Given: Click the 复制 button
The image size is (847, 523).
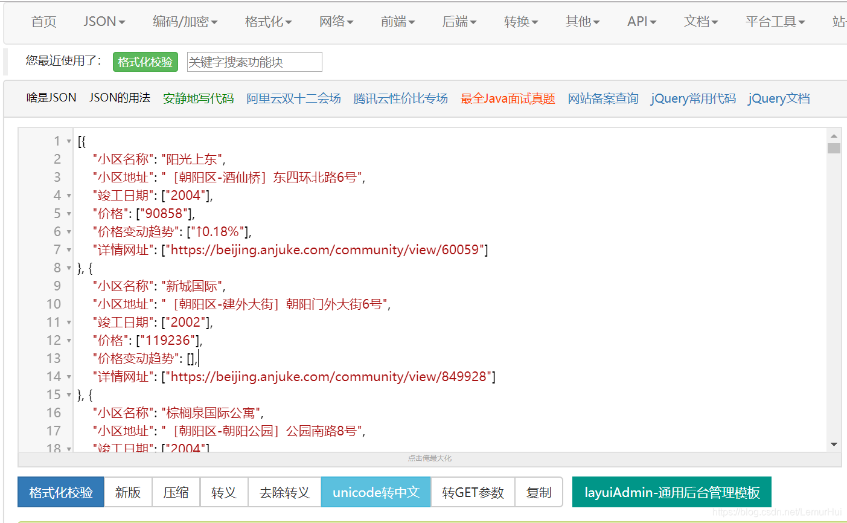Looking at the screenshot, I should click(x=539, y=492).
